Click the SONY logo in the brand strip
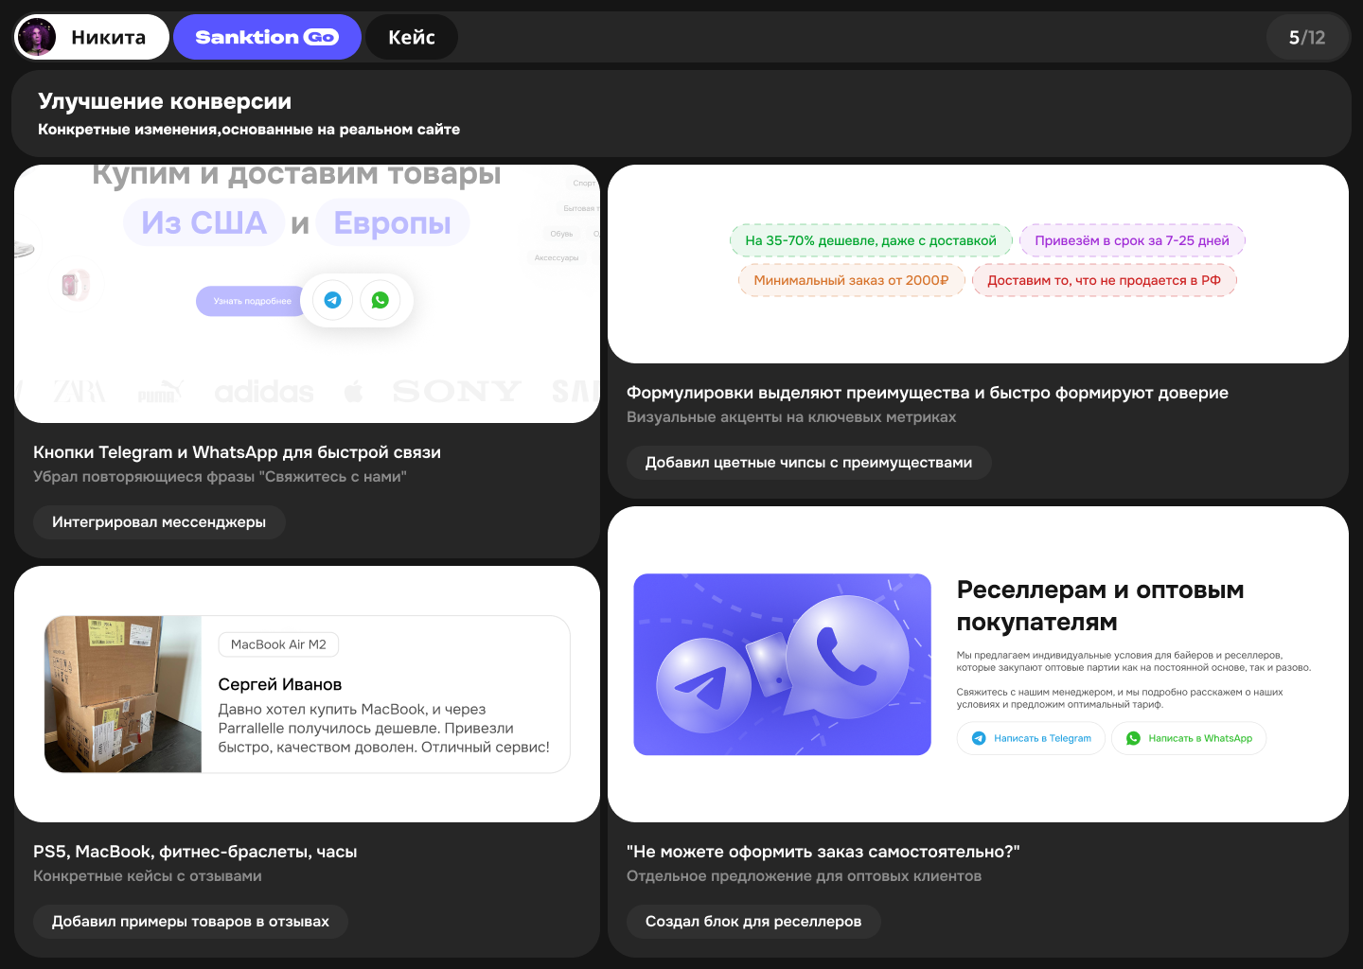Screen dimensions: 1363x969 pyautogui.click(x=456, y=391)
